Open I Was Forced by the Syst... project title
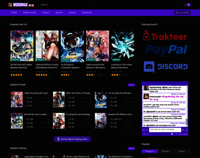The image size is (200, 158). click(37, 93)
